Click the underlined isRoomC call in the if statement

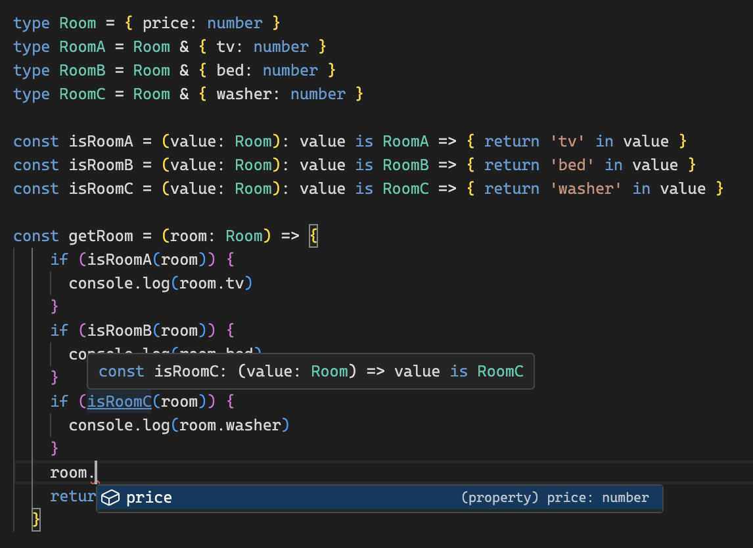[119, 401]
